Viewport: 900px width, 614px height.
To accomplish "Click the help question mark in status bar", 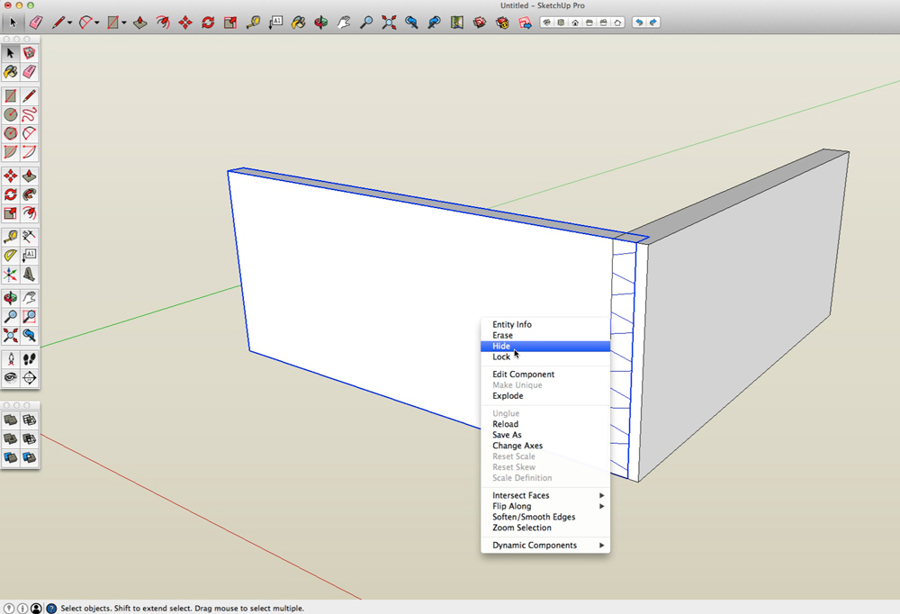I will pyautogui.click(x=51, y=609).
